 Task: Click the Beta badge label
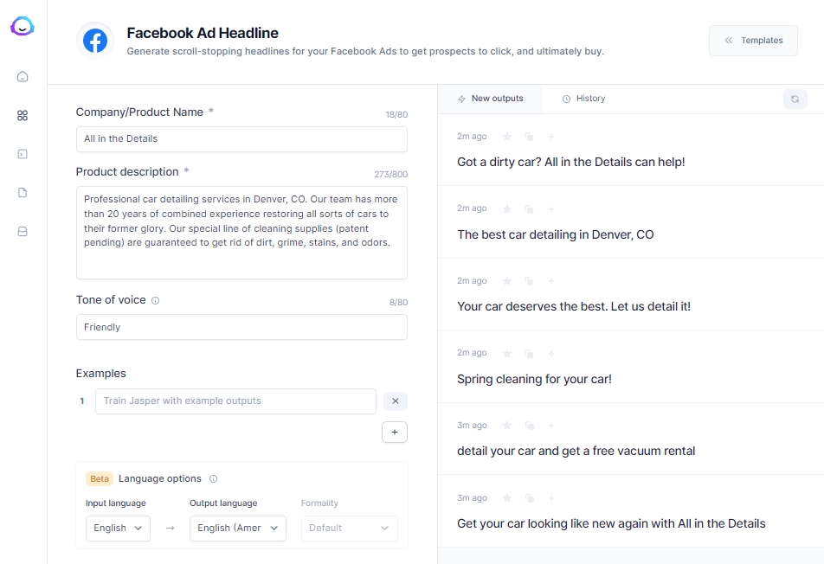pos(100,478)
